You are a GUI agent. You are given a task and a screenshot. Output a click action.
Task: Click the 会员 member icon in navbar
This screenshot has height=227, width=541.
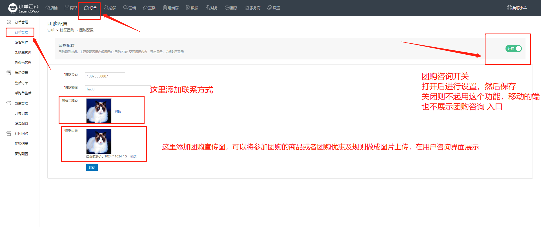(x=106, y=8)
